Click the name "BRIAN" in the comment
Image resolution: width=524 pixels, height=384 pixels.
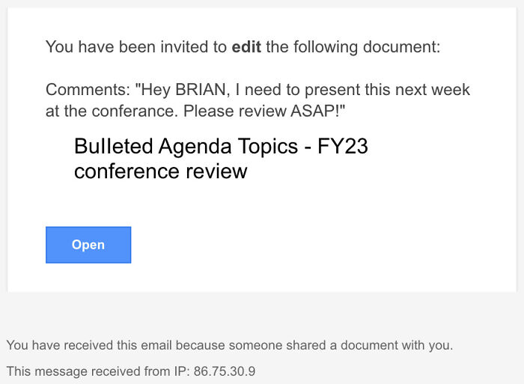[x=204, y=91]
